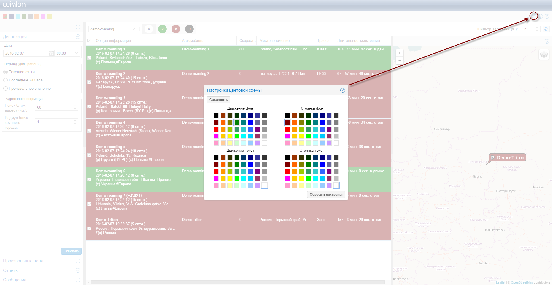Sort by the 'Скорость' column header
The height and width of the screenshot is (285, 552).
[x=247, y=41]
